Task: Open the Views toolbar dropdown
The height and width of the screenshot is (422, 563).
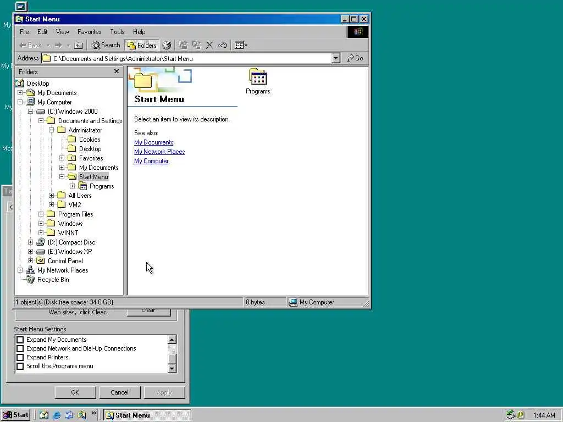Action: [x=241, y=45]
